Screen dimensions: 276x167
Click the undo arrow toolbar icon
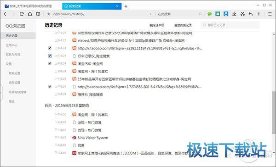click(251, 14)
